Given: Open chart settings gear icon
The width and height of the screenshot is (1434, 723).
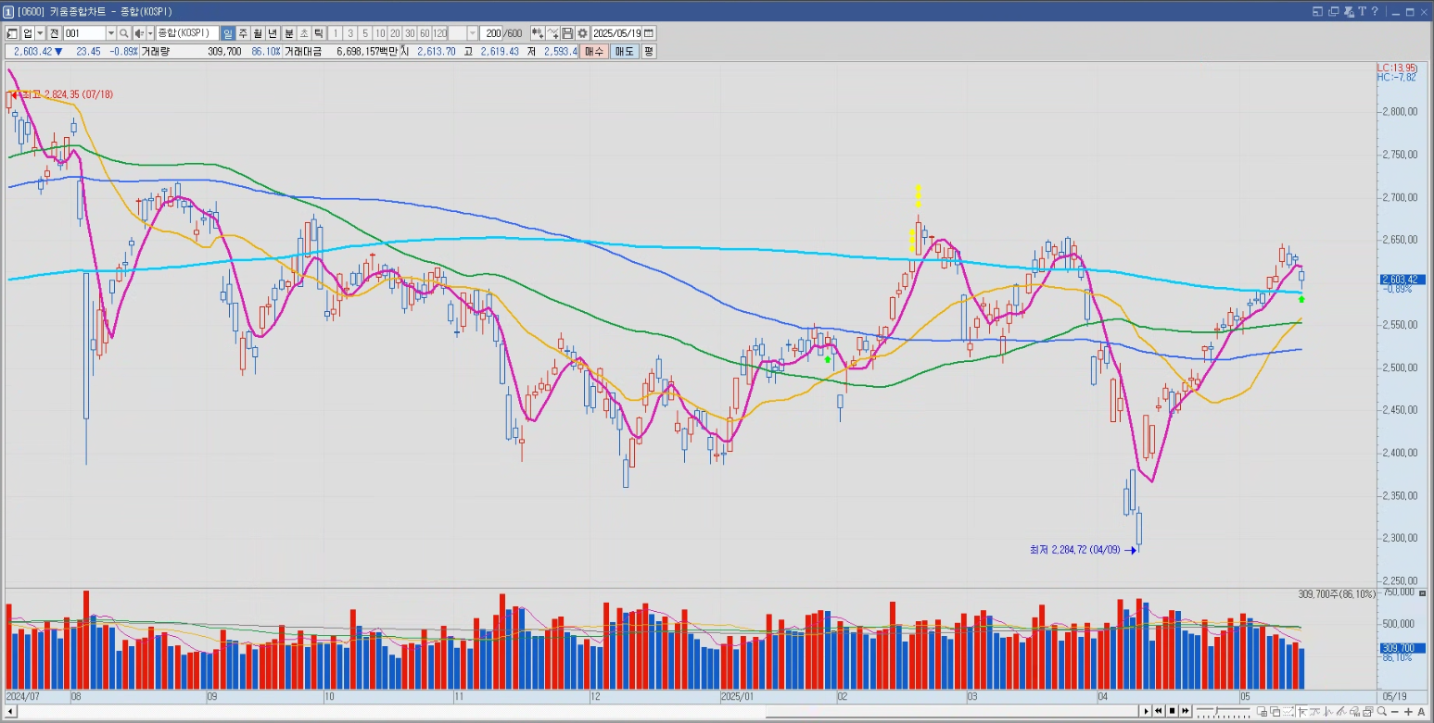Looking at the screenshot, I should tap(582, 33).
